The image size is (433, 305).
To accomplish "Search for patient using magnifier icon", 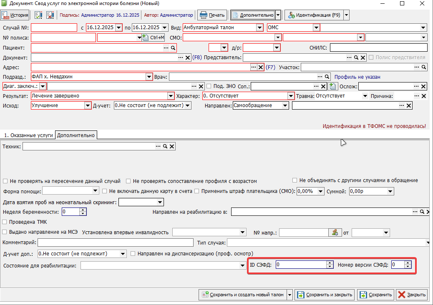I will 173,48.
